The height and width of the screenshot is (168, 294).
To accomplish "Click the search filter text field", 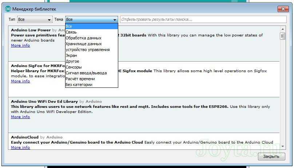I will (203, 19).
